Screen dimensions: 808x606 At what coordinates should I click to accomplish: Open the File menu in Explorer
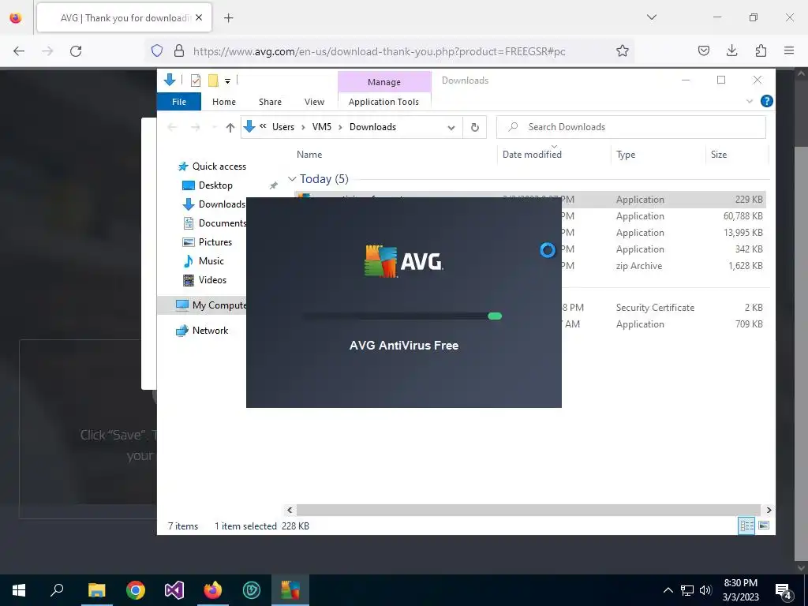coord(179,102)
